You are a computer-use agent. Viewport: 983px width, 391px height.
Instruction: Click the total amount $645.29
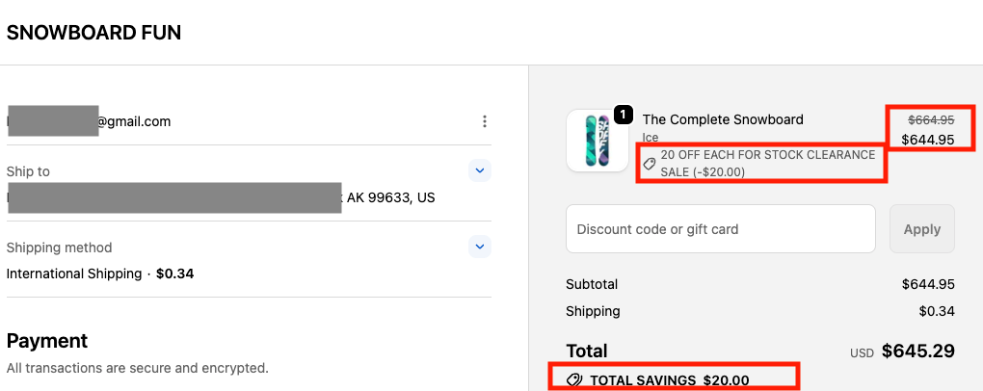click(x=917, y=352)
